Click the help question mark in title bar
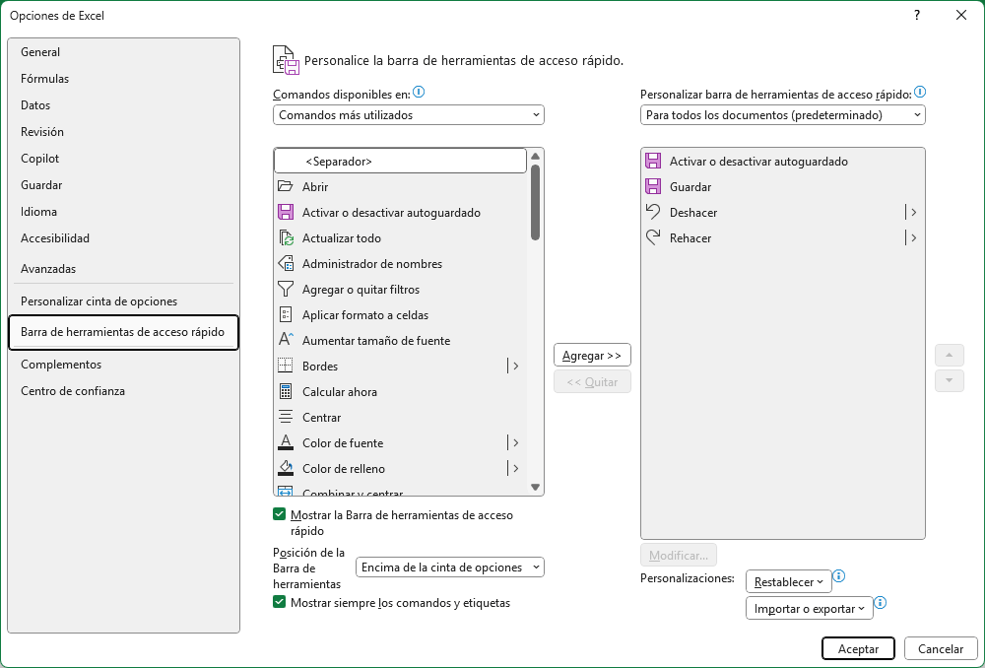 pyautogui.click(x=917, y=15)
